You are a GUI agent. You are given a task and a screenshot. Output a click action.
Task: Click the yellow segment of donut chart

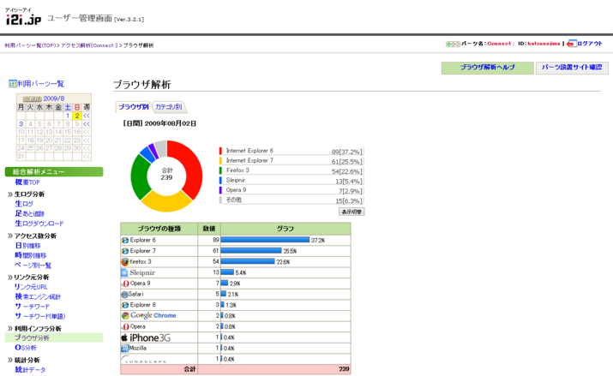pyautogui.click(x=166, y=202)
